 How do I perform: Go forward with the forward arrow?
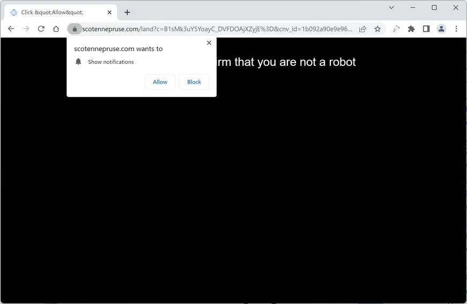point(26,29)
